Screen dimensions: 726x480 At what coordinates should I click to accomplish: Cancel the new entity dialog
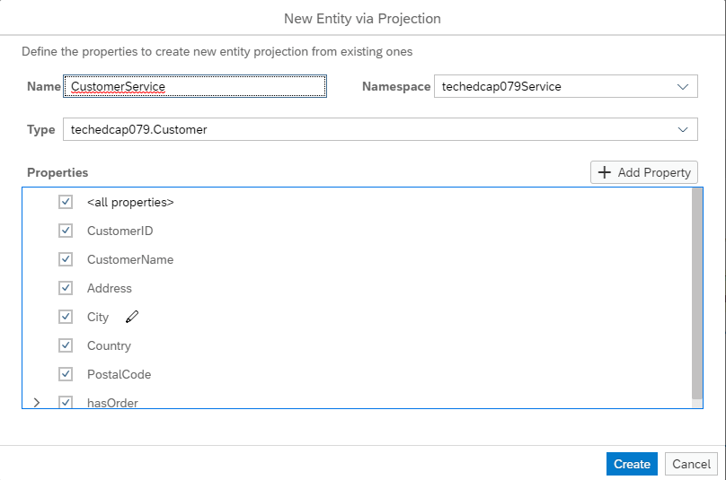691,464
